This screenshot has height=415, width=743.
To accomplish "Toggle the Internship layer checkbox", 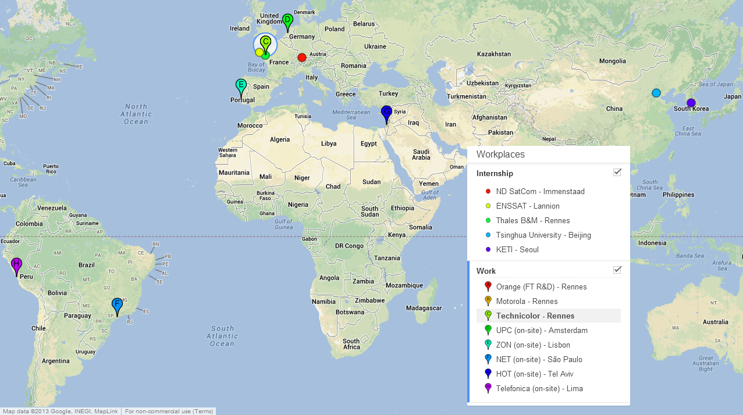I will coord(617,172).
